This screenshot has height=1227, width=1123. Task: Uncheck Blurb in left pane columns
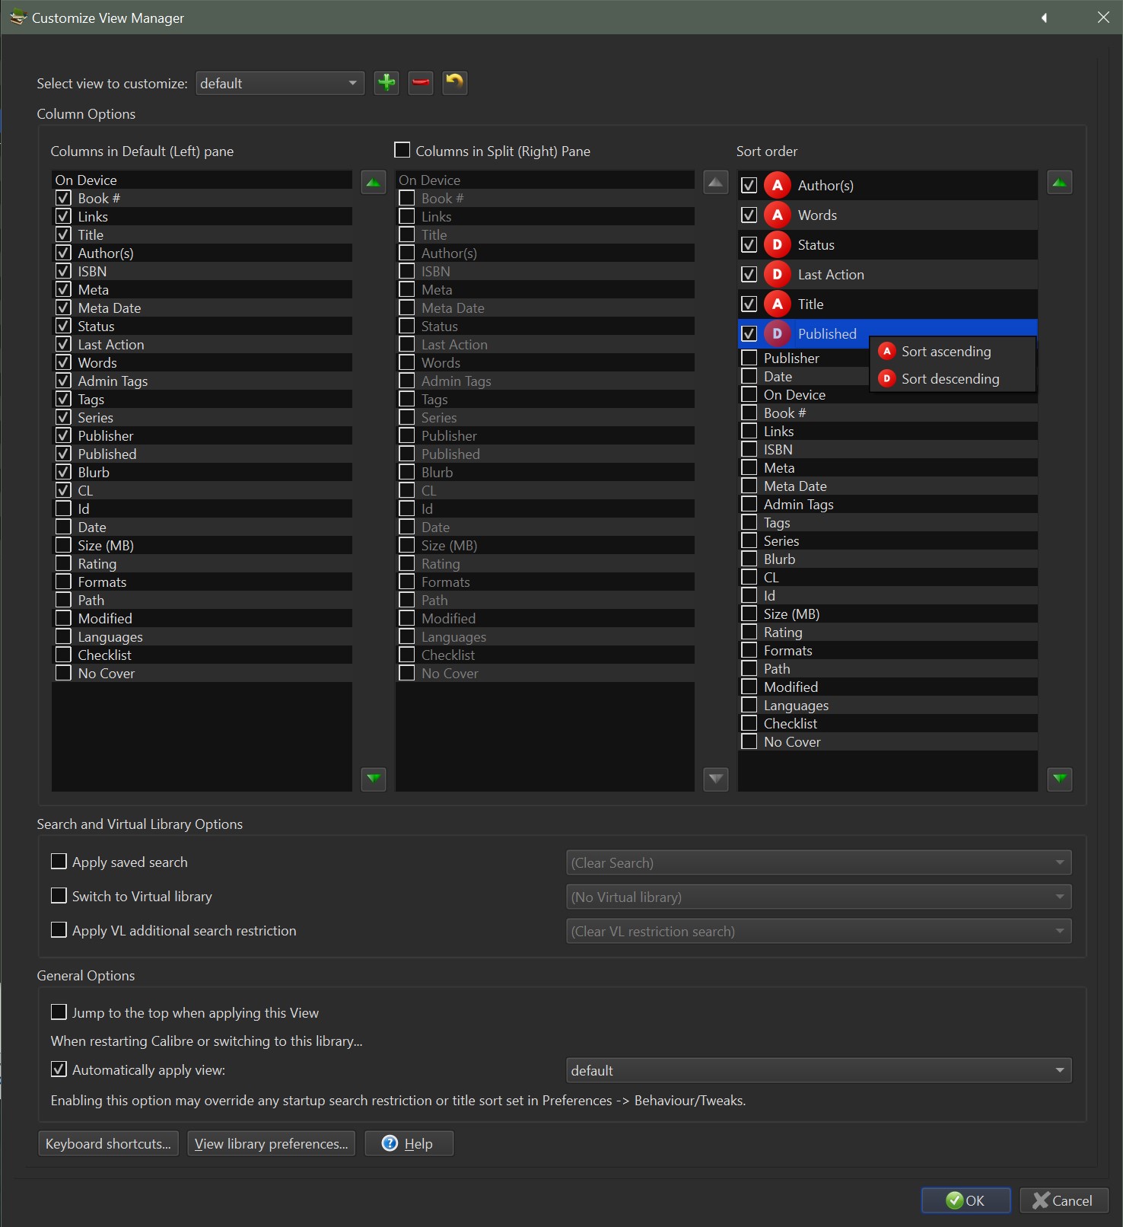click(x=64, y=472)
